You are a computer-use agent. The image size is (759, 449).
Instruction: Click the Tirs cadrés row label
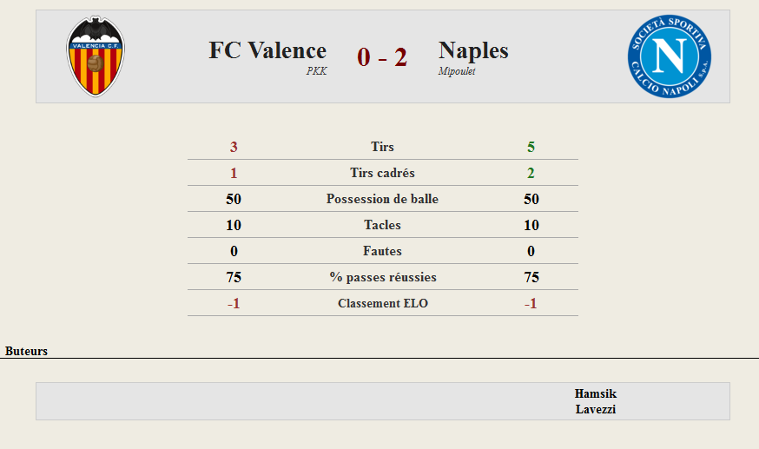[x=382, y=173]
